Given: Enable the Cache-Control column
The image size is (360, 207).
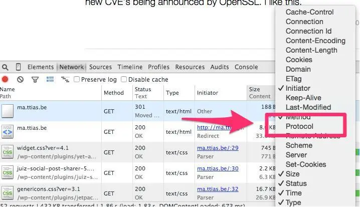Looking at the screenshot, I should pyautogui.click(x=309, y=12).
